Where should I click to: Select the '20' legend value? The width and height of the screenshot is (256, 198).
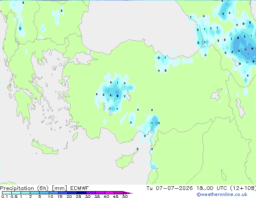tap(69, 196)
